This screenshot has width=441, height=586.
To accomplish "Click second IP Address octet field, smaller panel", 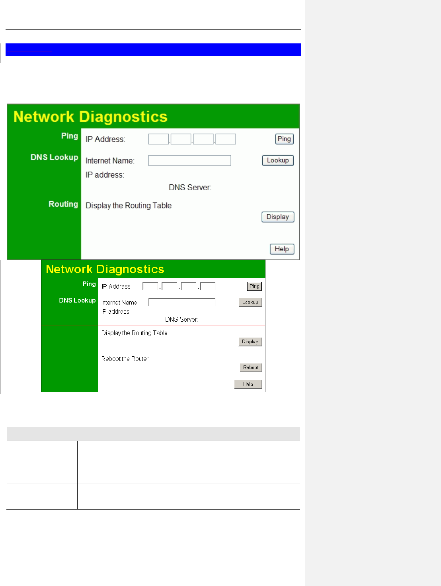I will tap(170, 286).
